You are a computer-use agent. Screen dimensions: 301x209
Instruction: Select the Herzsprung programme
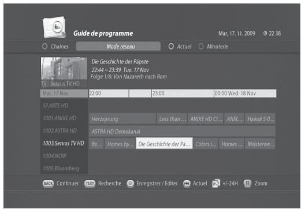pos(122,119)
